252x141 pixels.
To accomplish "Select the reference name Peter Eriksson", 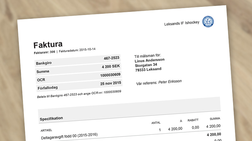I will click(x=170, y=82).
